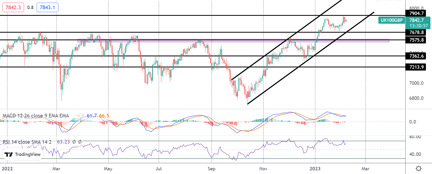Viewport: 432px width, 174px height.
Task: Click the 7000.0 price scale label
Action: coord(416,83)
